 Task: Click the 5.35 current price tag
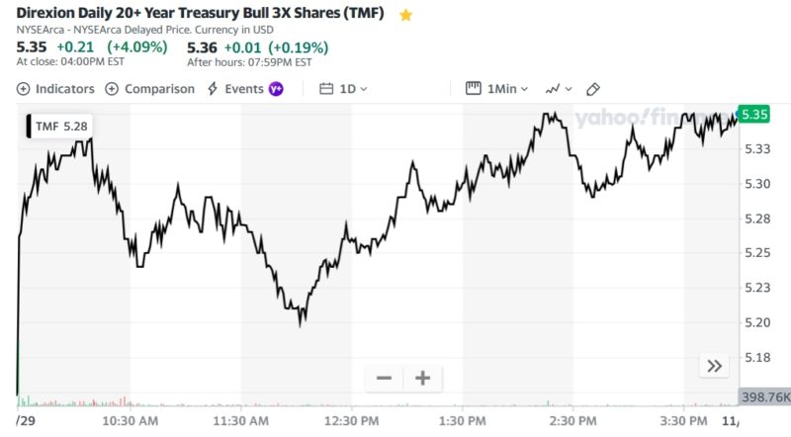coord(754,114)
